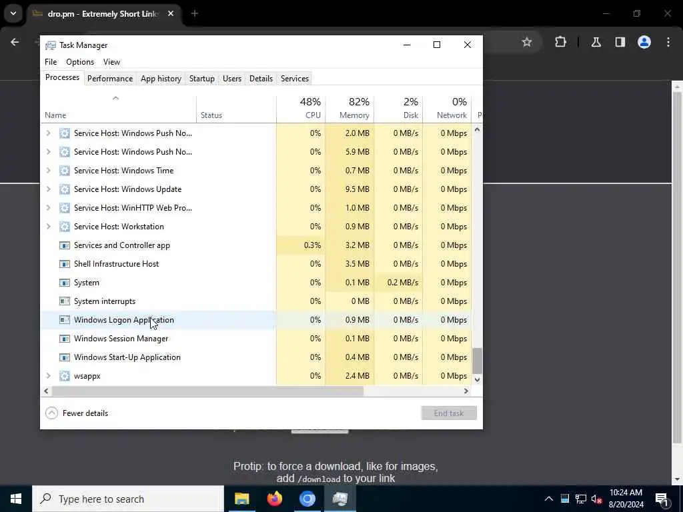Show hidden tray icons arrow
683x512 pixels.
pos(549,499)
